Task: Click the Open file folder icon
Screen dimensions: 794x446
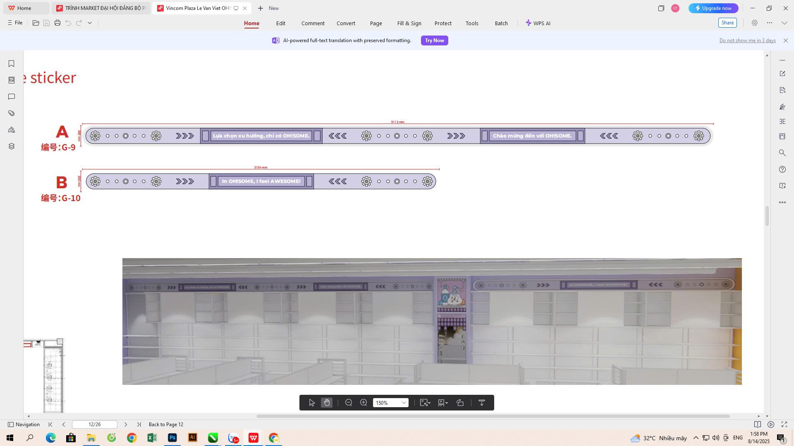Action: tap(36, 23)
